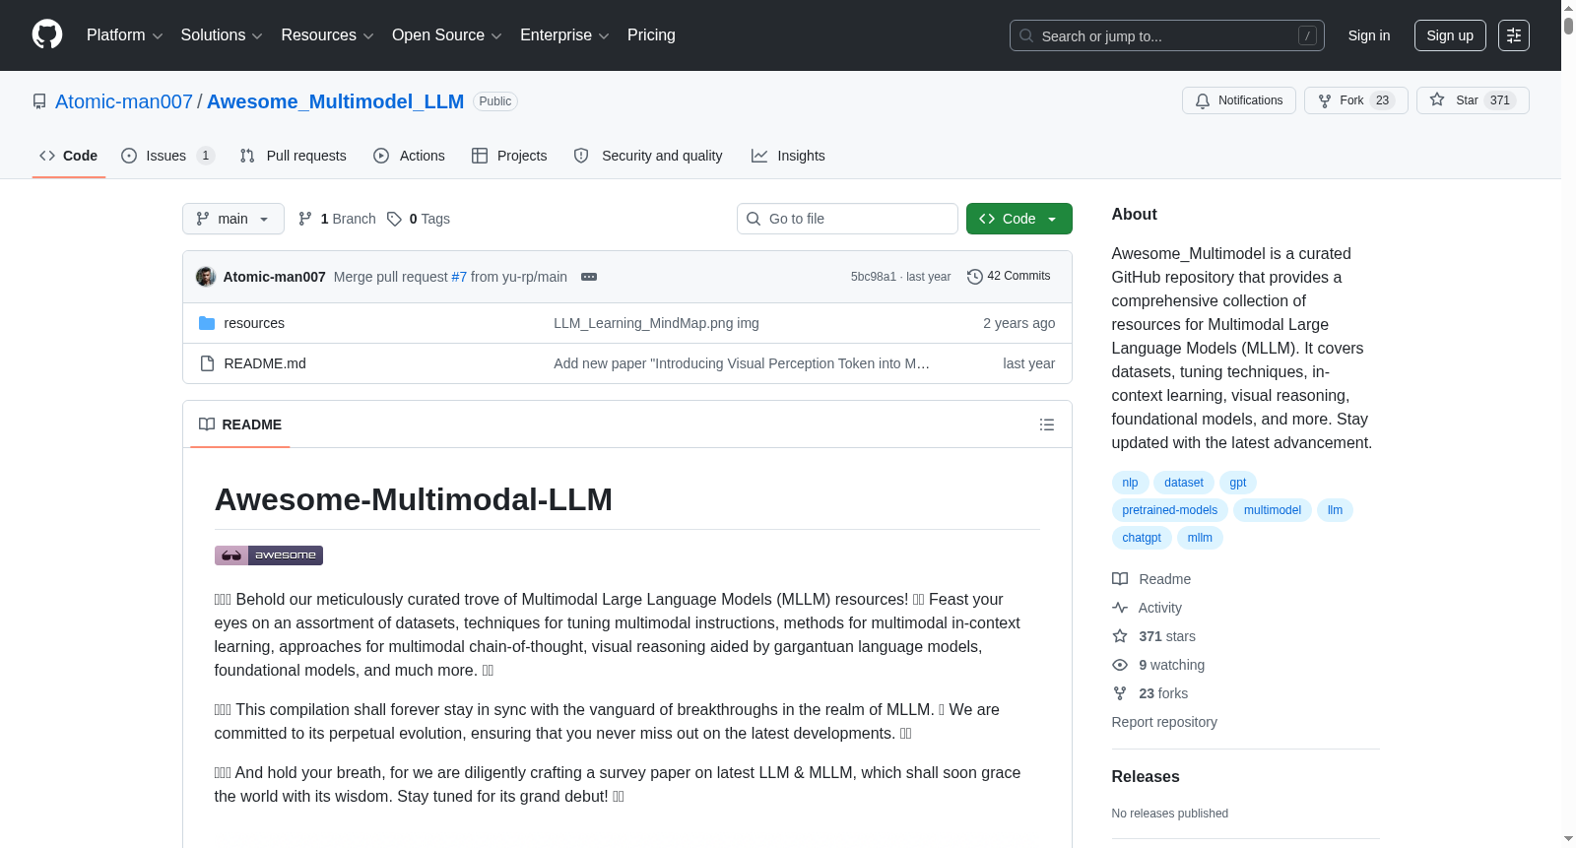Fork the repository

pos(1356,100)
